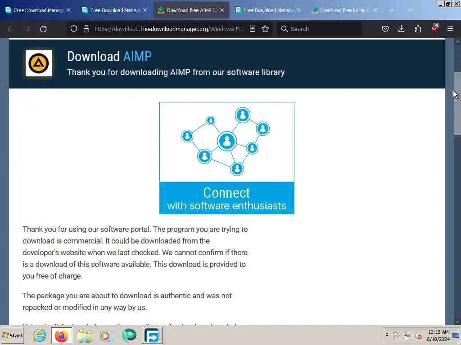461x345 pixels.
Task: Open the green globe app in taskbar
Action: click(x=129, y=336)
